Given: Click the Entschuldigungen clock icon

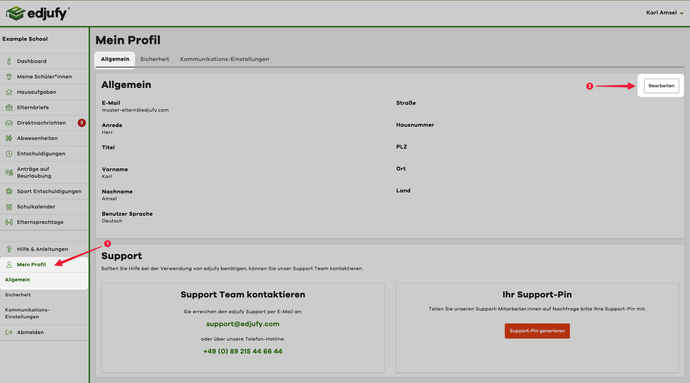Looking at the screenshot, I should [9, 154].
